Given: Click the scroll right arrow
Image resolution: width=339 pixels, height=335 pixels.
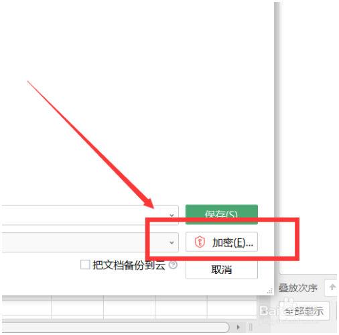Looking at the screenshot, I should click(238, 327).
